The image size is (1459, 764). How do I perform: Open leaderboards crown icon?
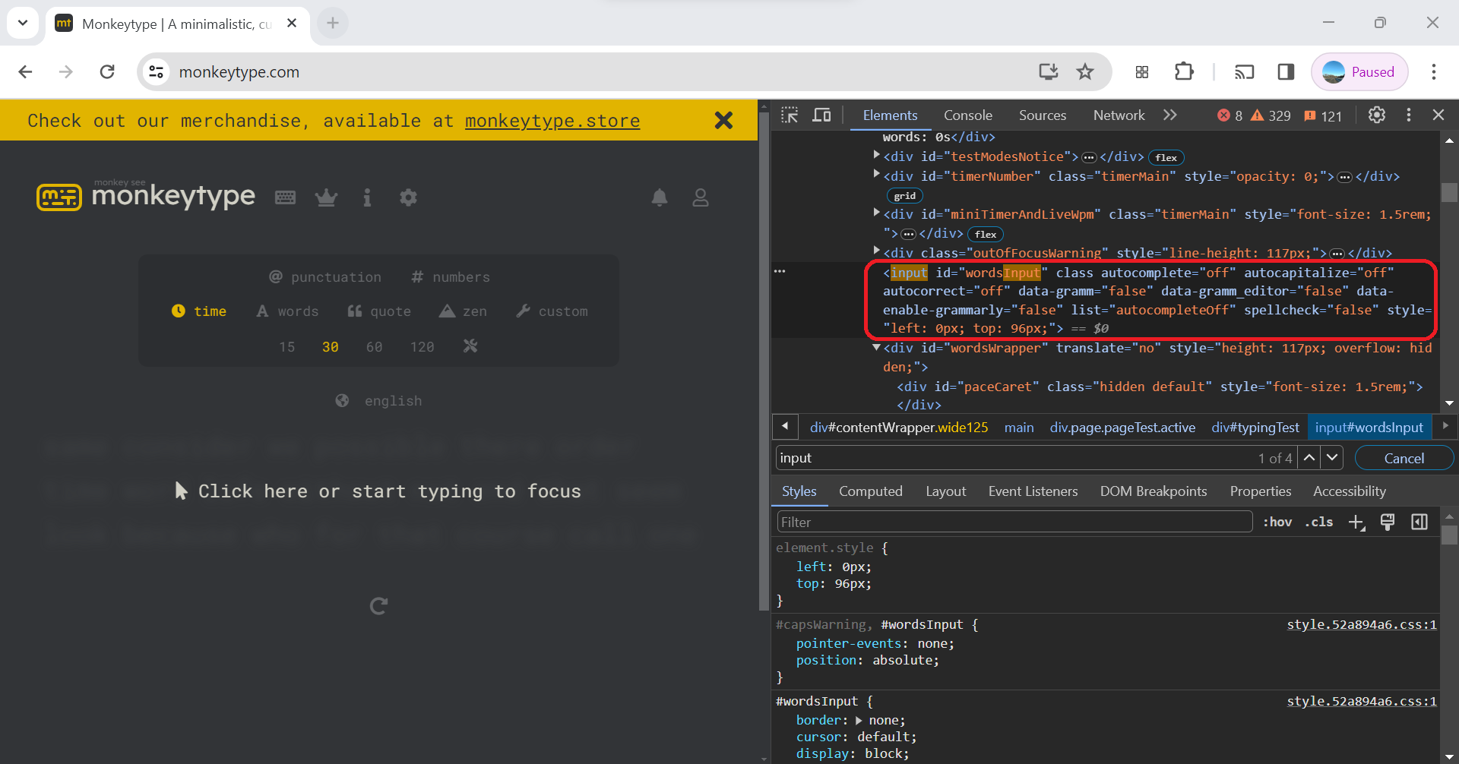[326, 197]
